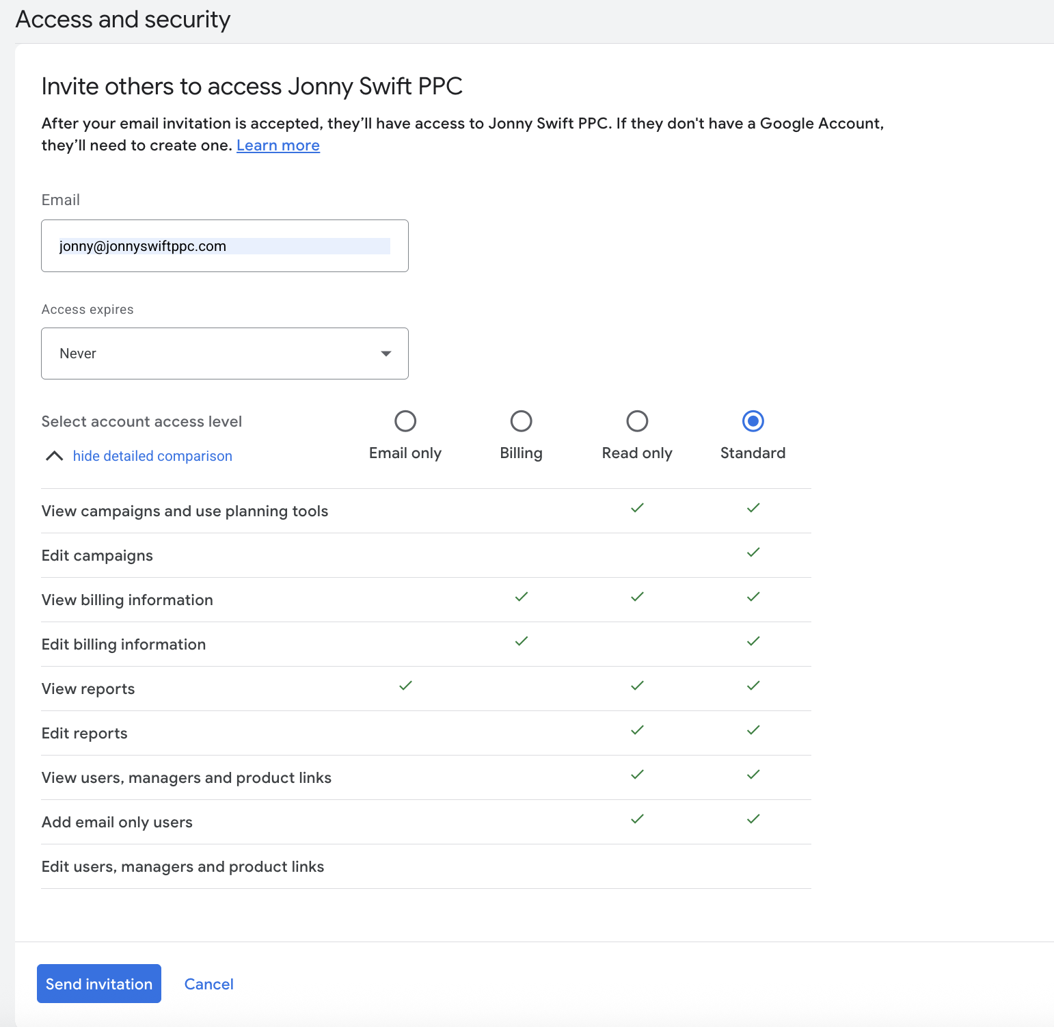
Task: Click the Edit users, managers and product links row
Action: tap(183, 866)
